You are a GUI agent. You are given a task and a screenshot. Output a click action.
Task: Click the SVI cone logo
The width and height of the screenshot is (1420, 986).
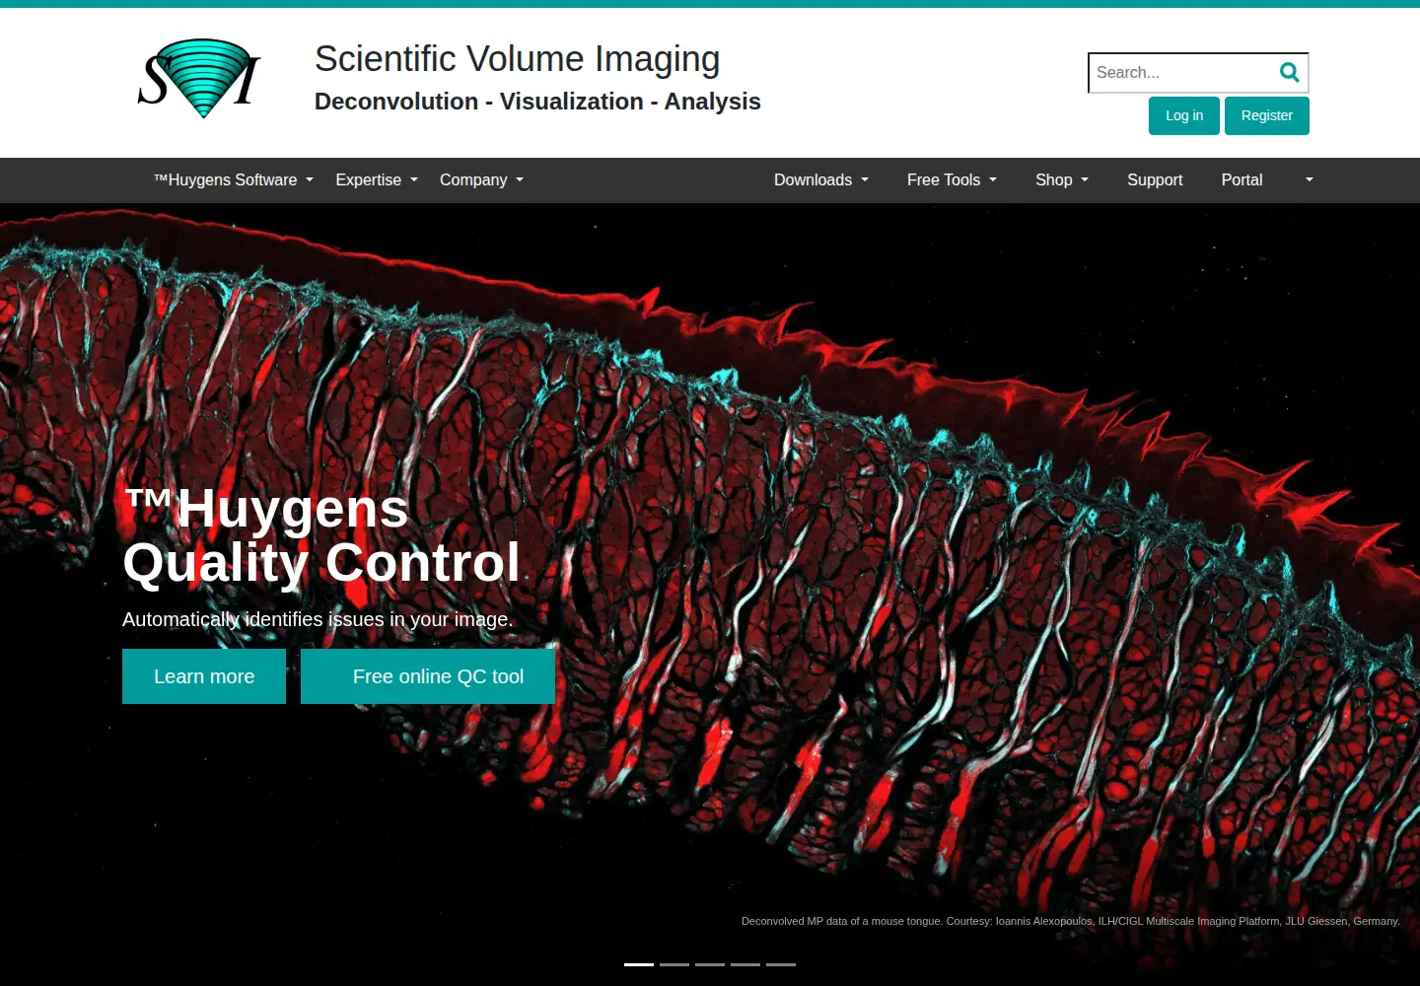tap(199, 78)
